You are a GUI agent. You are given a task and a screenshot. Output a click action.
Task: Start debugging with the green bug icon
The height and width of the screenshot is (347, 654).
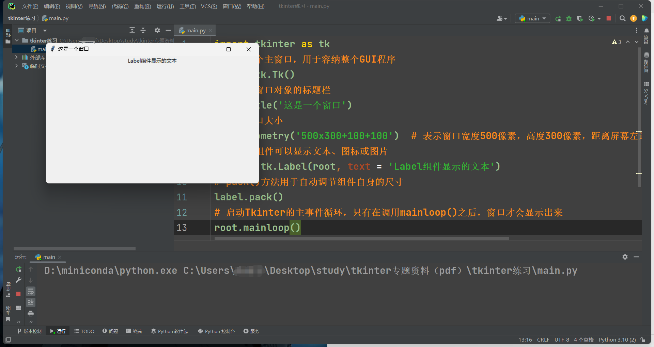click(569, 19)
